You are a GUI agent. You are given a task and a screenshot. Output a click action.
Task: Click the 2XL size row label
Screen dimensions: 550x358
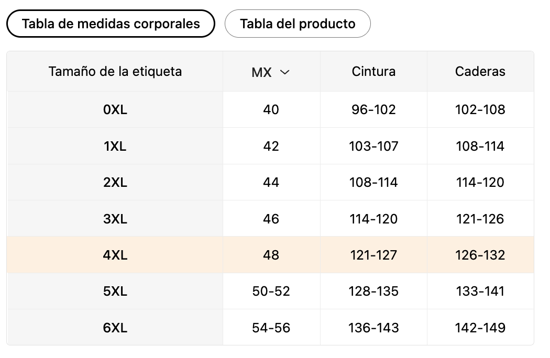coord(115,183)
